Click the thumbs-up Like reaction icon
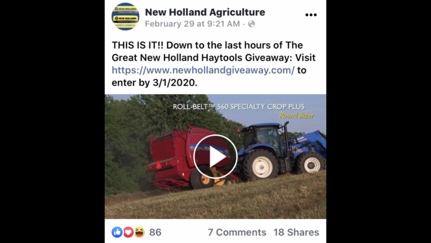431x243 pixels. tap(117, 232)
